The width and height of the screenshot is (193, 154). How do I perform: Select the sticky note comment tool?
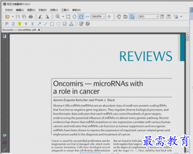pos(7,24)
